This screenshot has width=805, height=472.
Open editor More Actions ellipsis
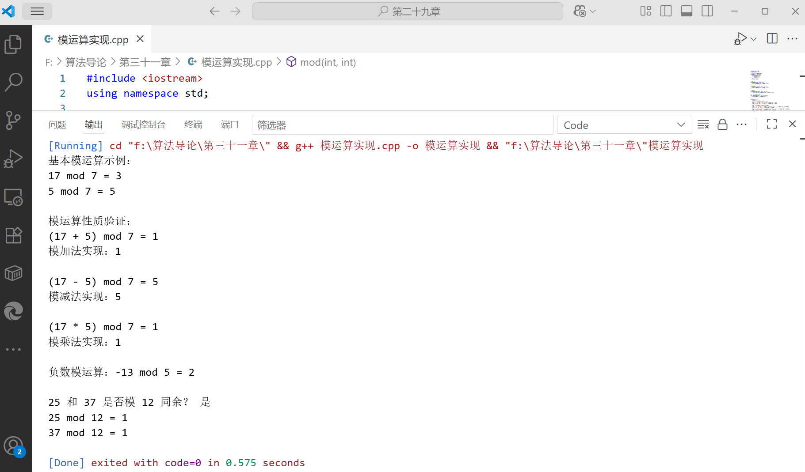pyautogui.click(x=793, y=39)
